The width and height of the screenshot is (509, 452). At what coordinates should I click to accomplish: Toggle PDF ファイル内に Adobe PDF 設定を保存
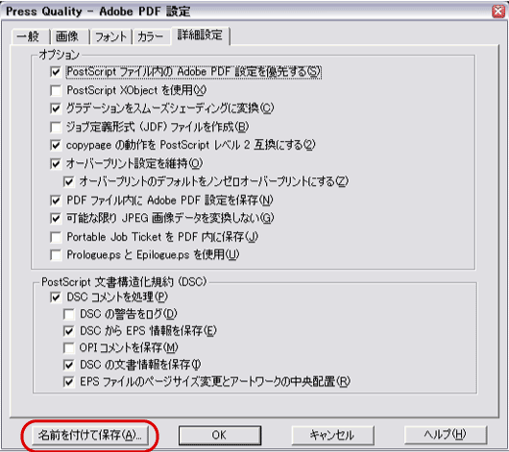[56, 201]
